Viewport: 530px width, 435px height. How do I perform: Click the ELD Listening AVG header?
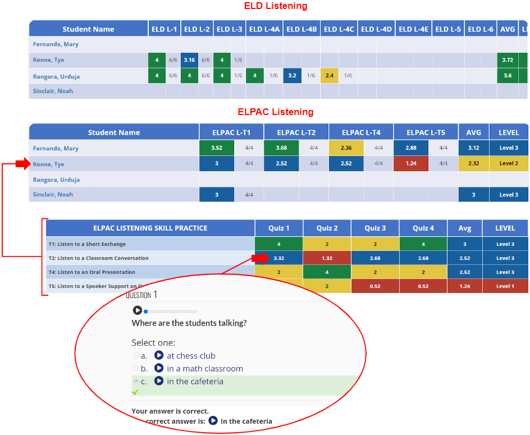click(508, 29)
